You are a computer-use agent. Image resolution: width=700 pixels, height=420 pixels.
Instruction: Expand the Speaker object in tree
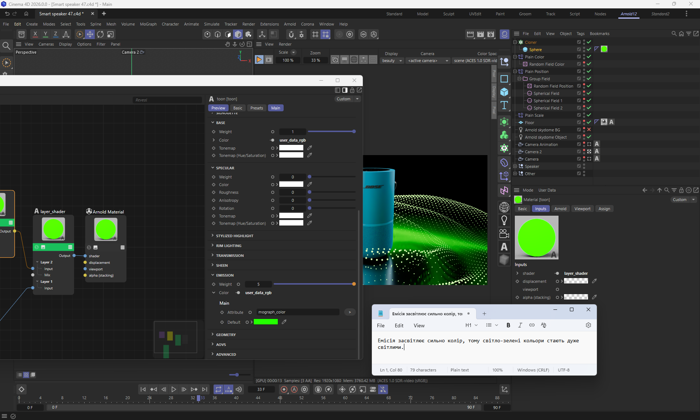(515, 166)
